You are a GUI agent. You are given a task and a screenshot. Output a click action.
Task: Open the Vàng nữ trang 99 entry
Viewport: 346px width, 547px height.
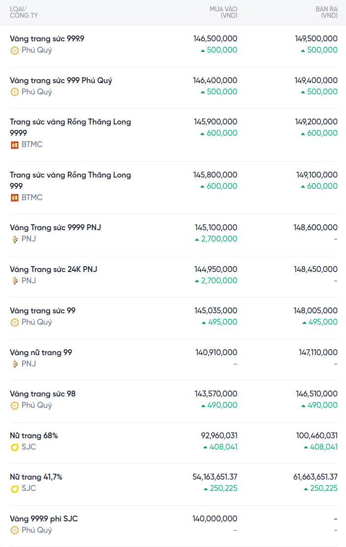click(41, 353)
